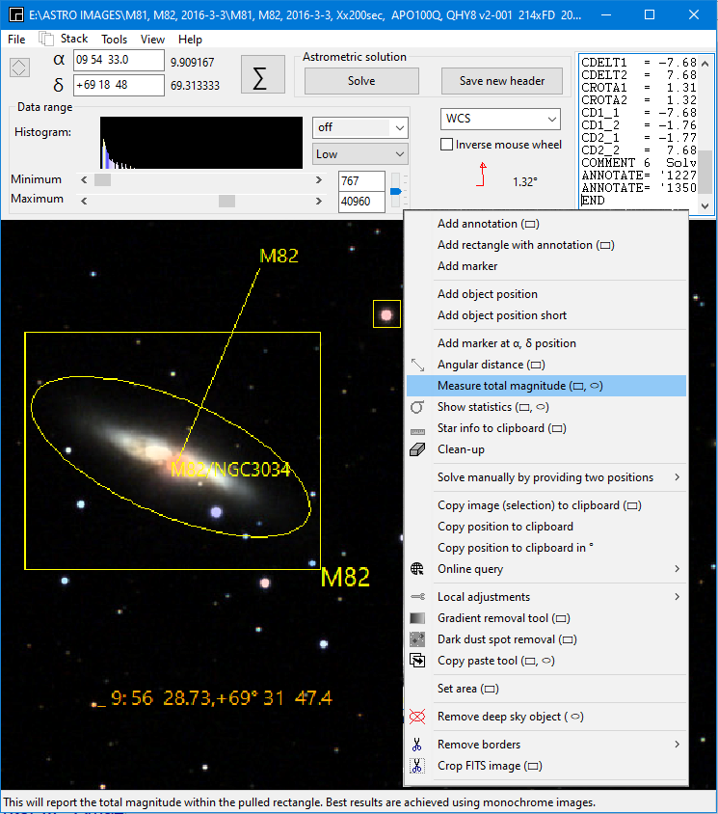718x814 pixels.
Task: Open the File menu
Action: (x=16, y=39)
